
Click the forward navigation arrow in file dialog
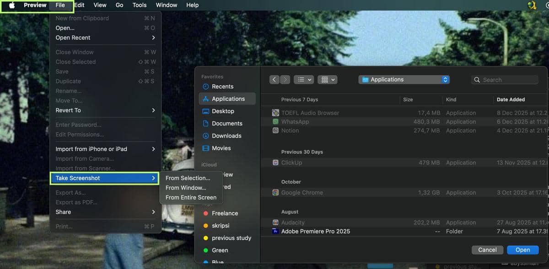(x=285, y=79)
